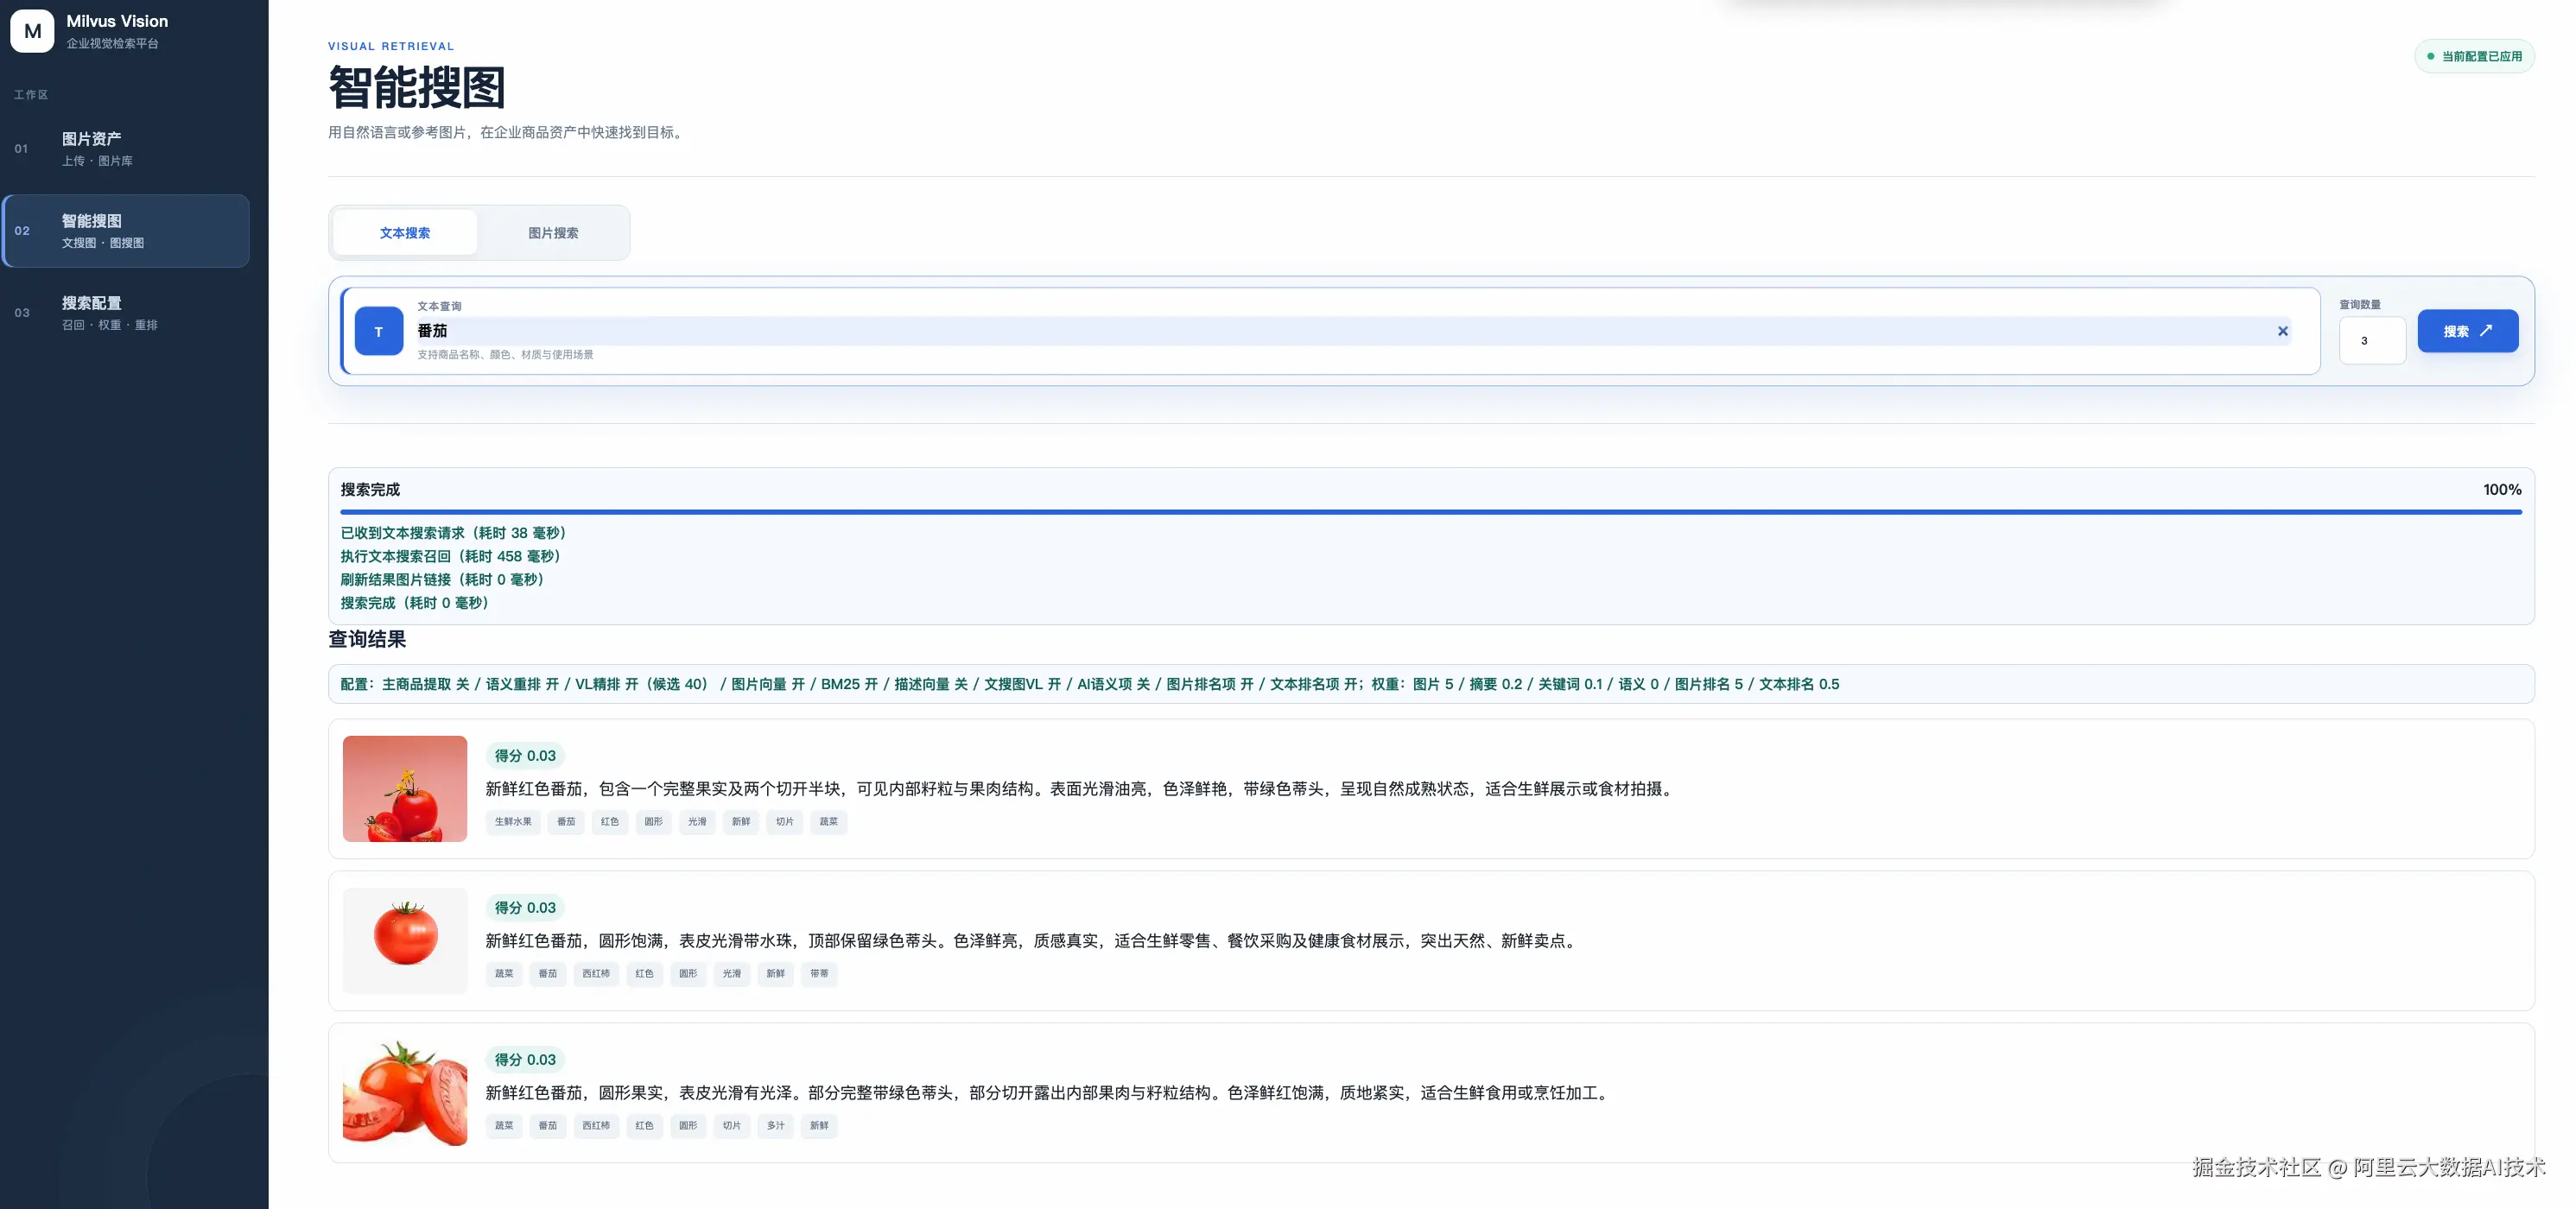The height and width of the screenshot is (1209, 2576).
Task: Open the thumbnail of sliced tomatoes in third result
Action: coord(405,1092)
